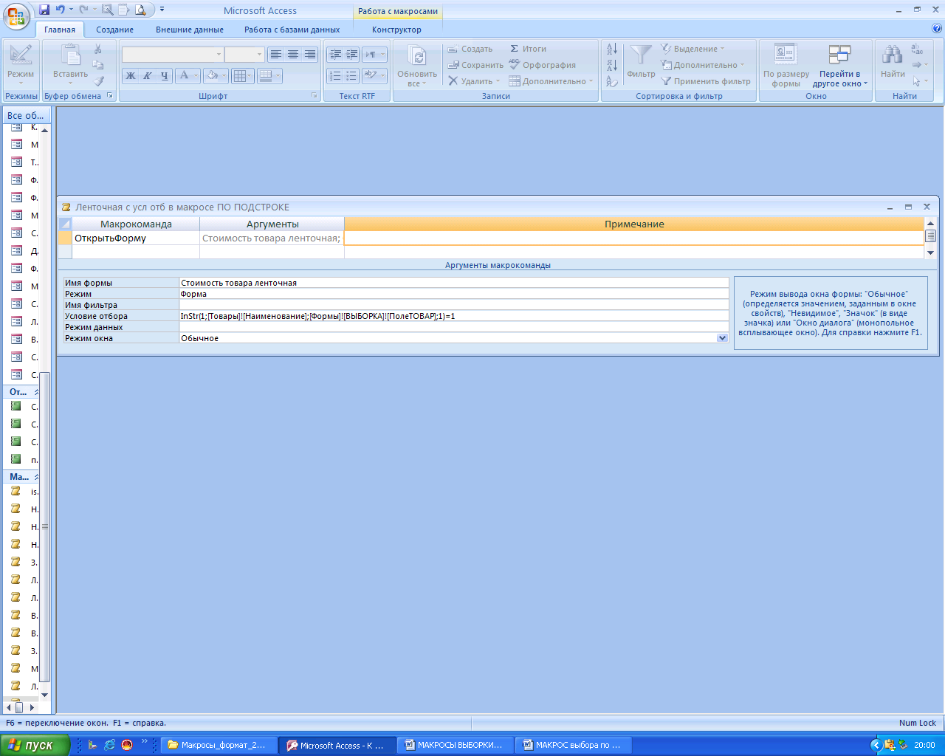This screenshot has width=945, height=756.
Task: Click the decrease indent icon
Action: point(335,55)
